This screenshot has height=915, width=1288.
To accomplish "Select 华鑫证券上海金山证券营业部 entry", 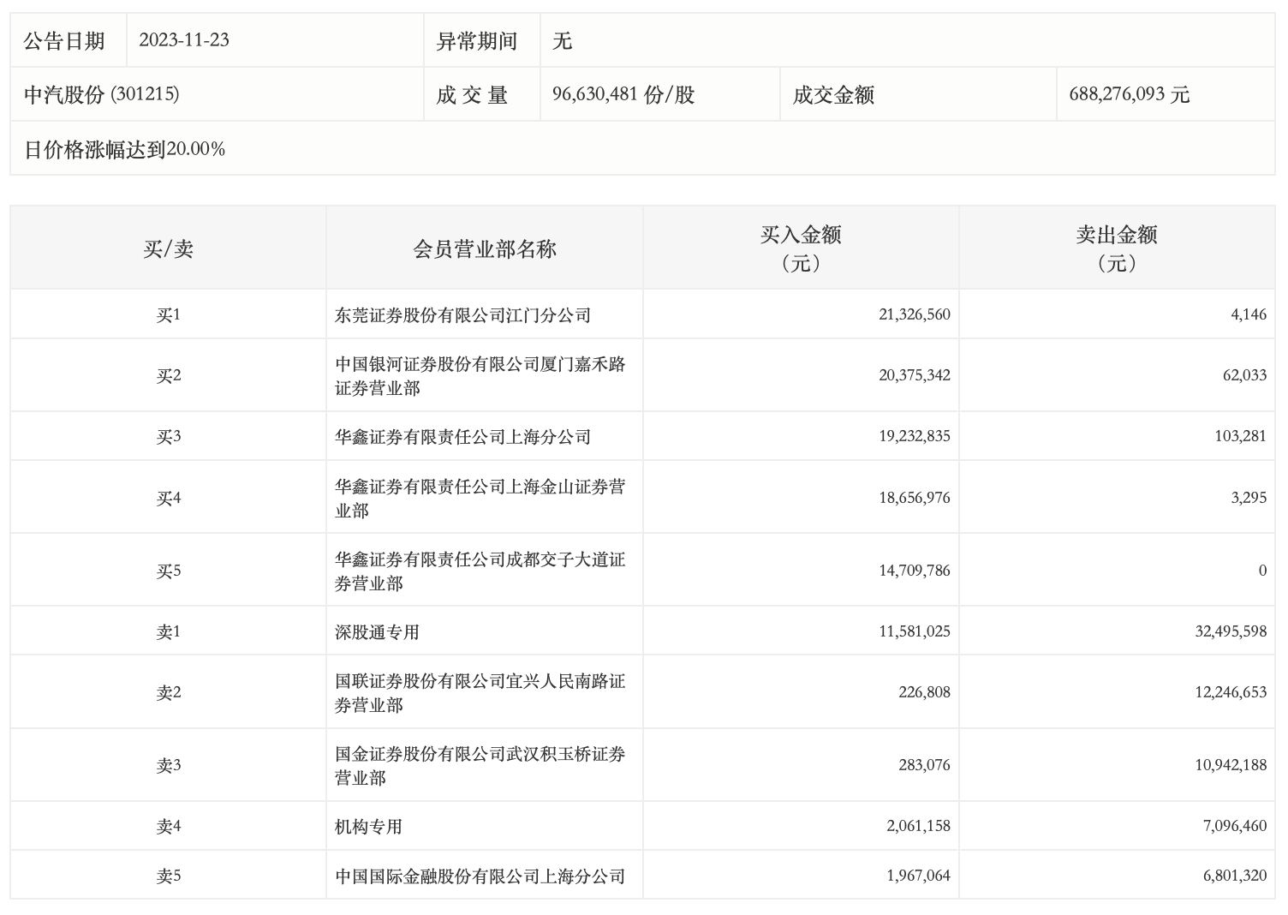I will (x=480, y=498).
